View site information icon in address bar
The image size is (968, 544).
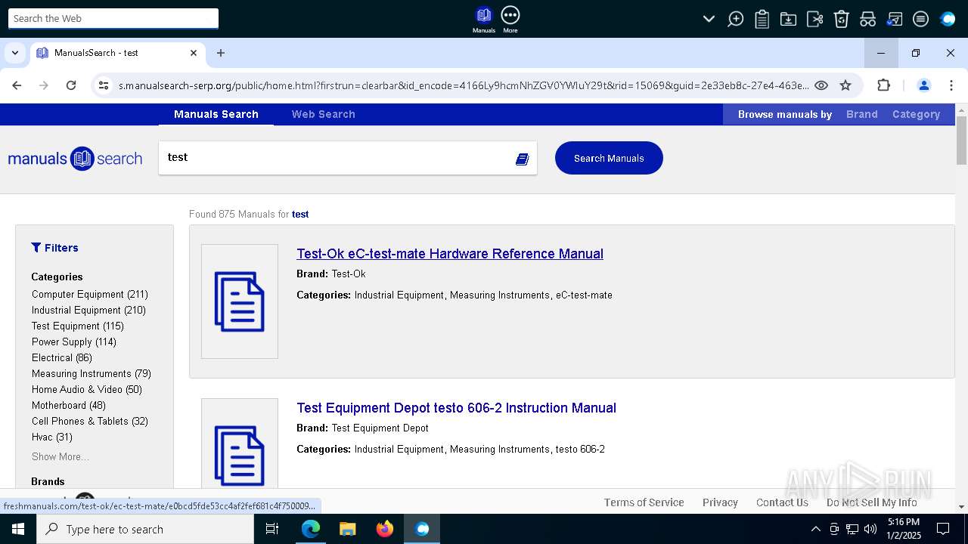[104, 85]
